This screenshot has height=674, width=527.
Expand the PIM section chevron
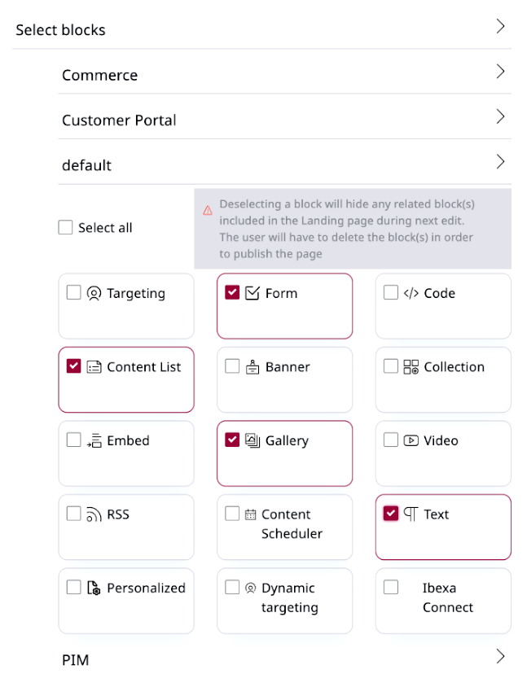(500, 656)
